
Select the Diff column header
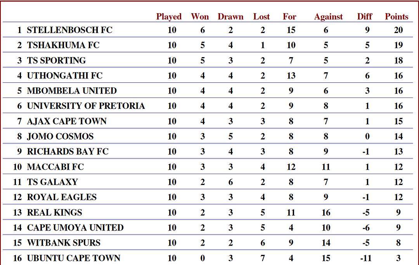click(x=364, y=17)
